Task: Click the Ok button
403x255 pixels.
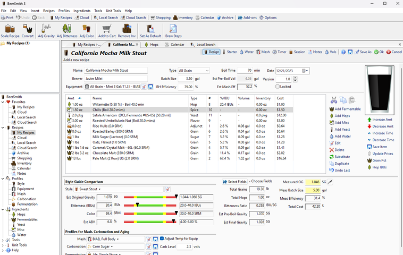Action: pyautogui.click(x=379, y=52)
